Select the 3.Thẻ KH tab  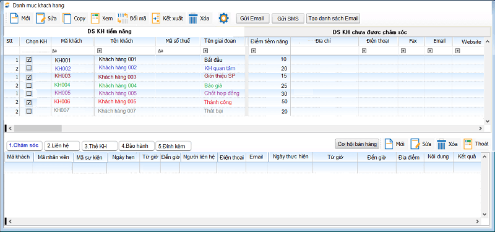(x=100, y=146)
